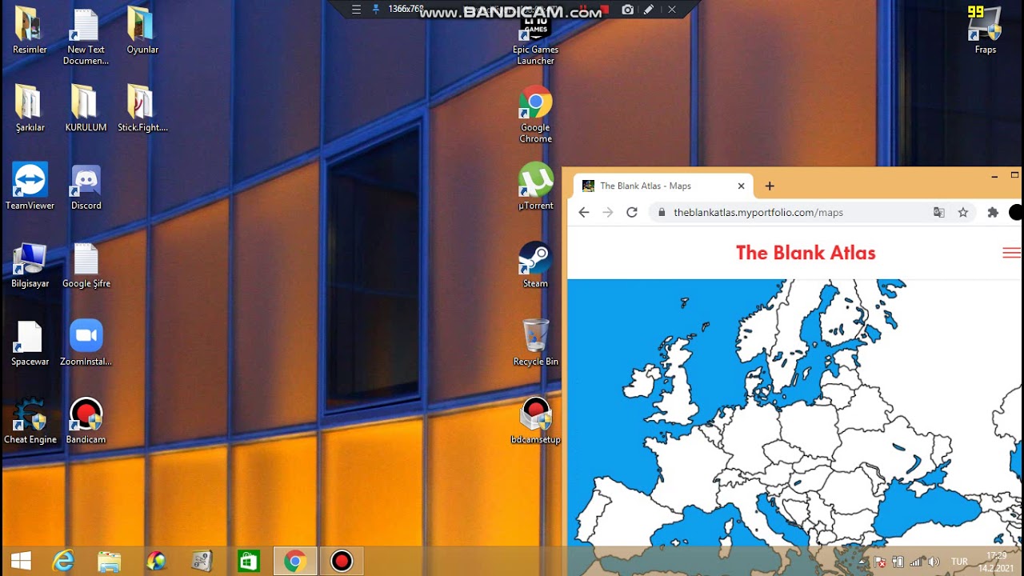Viewport: 1024px width, 576px height.
Task: Toggle the Bandicam pin icon
Action: click(376, 10)
